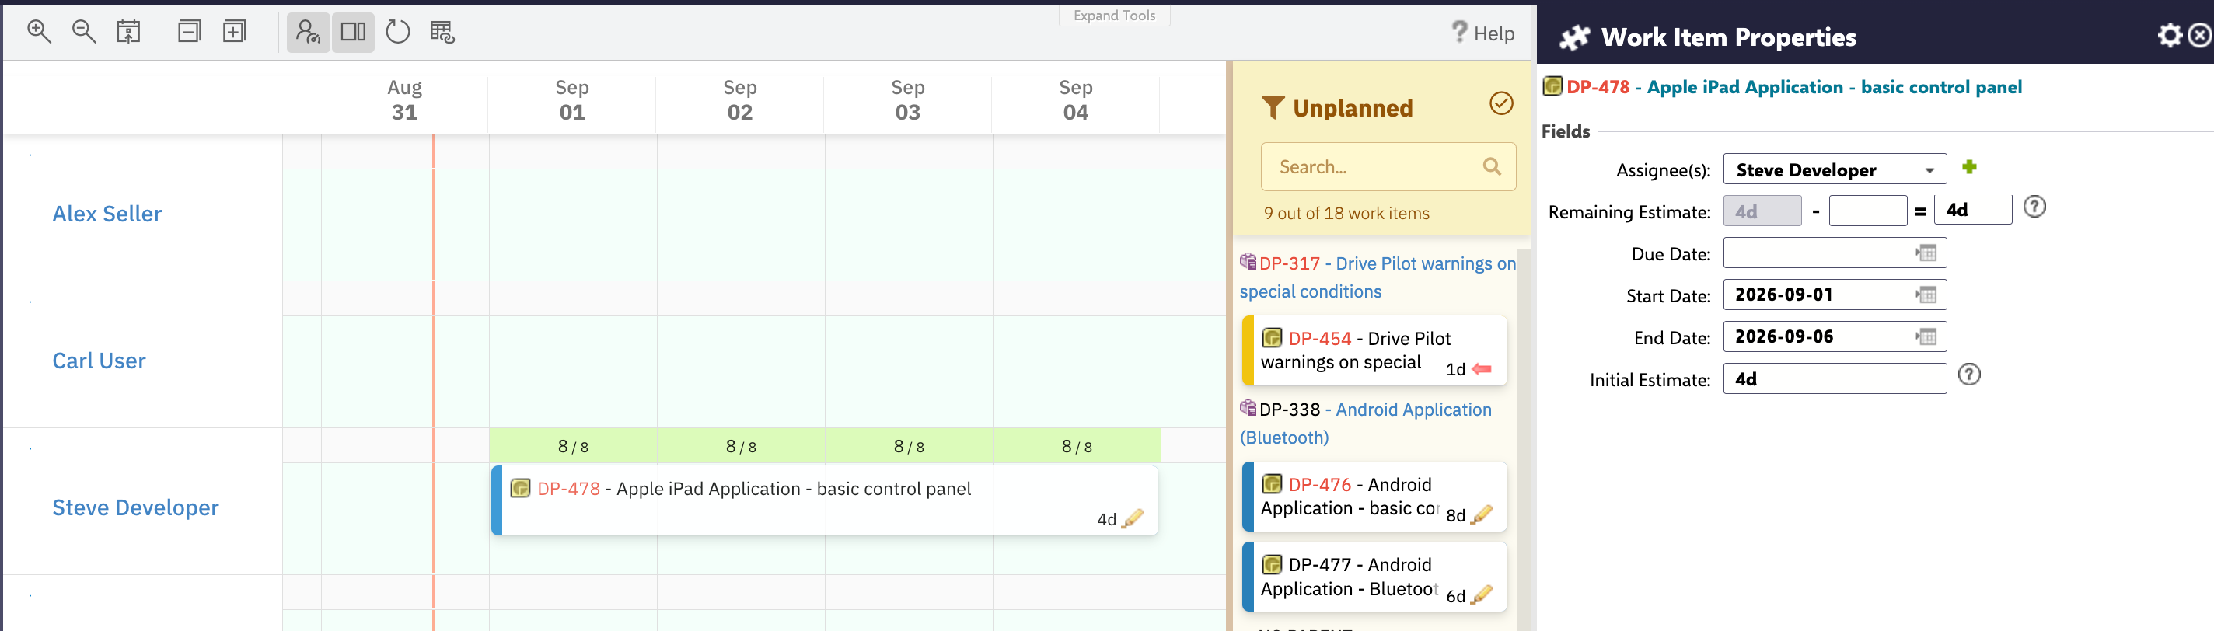
Task: Refresh the plan board
Action: [x=398, y=32]
